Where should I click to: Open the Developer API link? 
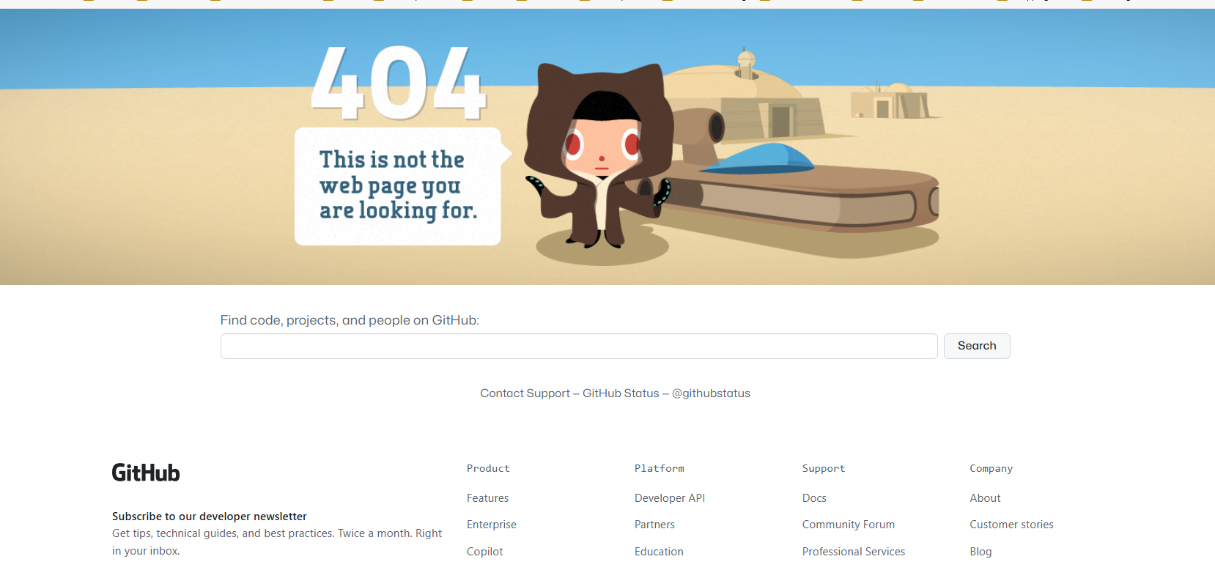[x=670, y=498]
